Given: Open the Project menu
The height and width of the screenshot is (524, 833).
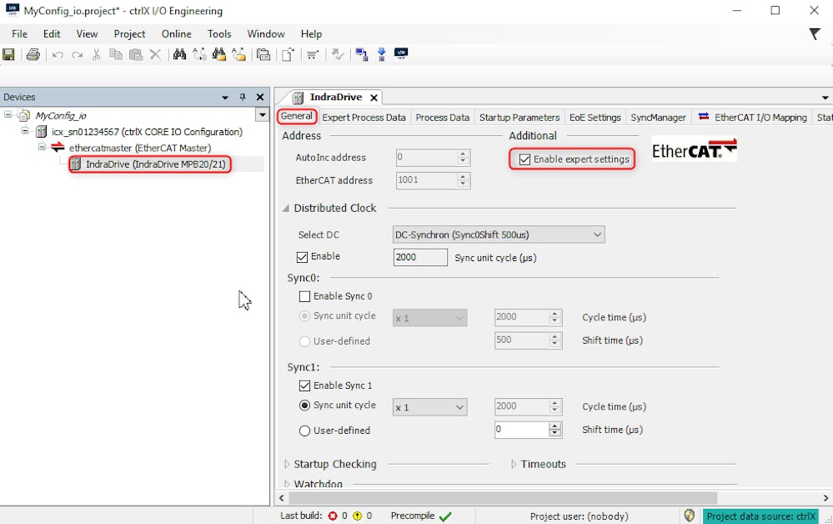Looking at the screenshot, I should pyautogui.click(x=129, y=34).
